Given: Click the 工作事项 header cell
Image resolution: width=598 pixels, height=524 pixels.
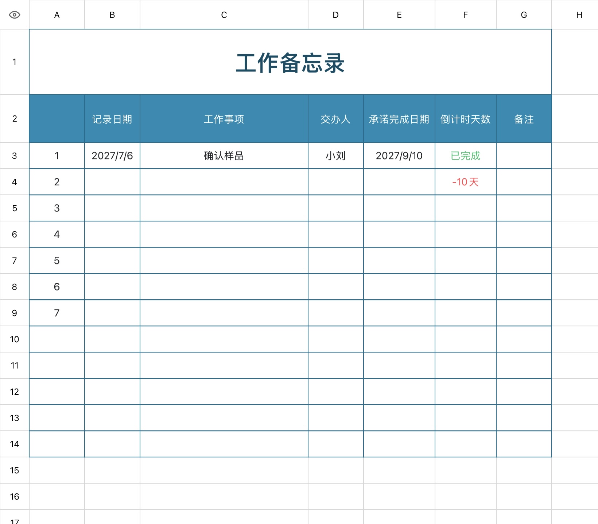Looking at the screenshot, I should (x=224, y=119).
